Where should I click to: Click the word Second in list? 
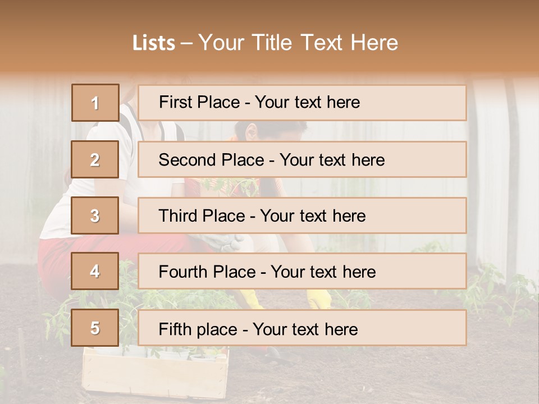[186, 160]
